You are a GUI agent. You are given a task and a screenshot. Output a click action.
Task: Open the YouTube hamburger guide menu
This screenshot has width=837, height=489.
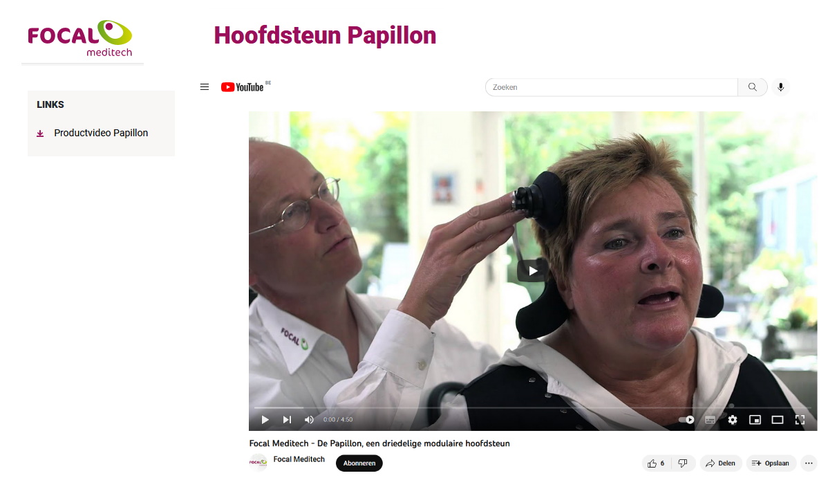pyautogui.click(x=205, y=87)
